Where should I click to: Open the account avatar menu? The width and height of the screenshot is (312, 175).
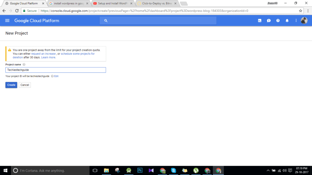pos(304,21)
